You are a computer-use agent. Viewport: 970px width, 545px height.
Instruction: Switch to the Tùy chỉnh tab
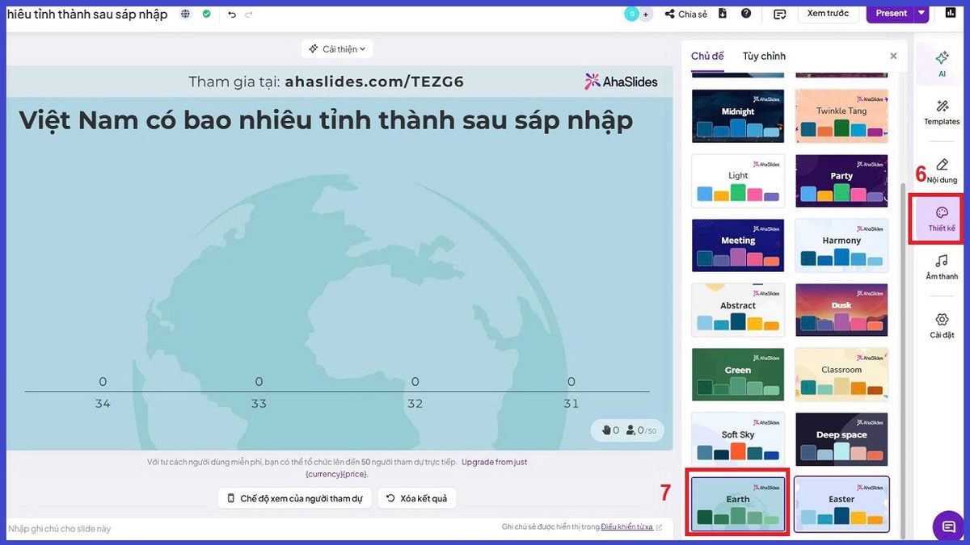pos(764,56)
